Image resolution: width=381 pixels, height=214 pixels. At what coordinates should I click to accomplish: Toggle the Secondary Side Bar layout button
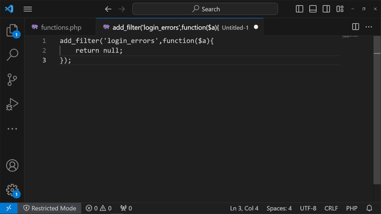(326, 9)
